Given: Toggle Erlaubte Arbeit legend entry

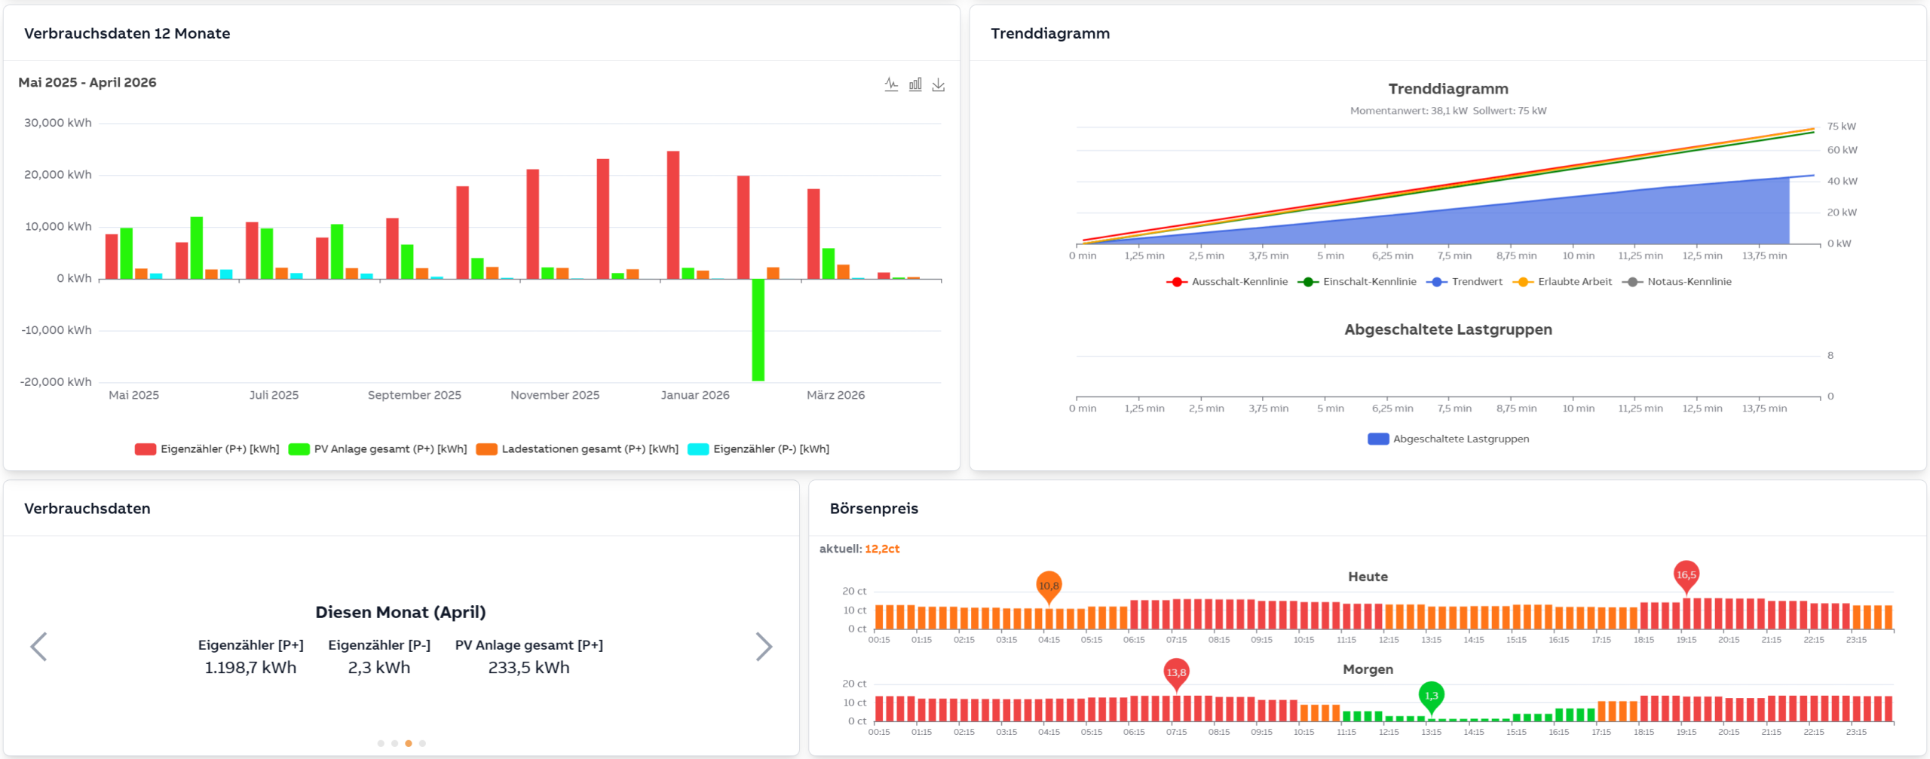Looking at the screenshot, I should pos(1562,282).
